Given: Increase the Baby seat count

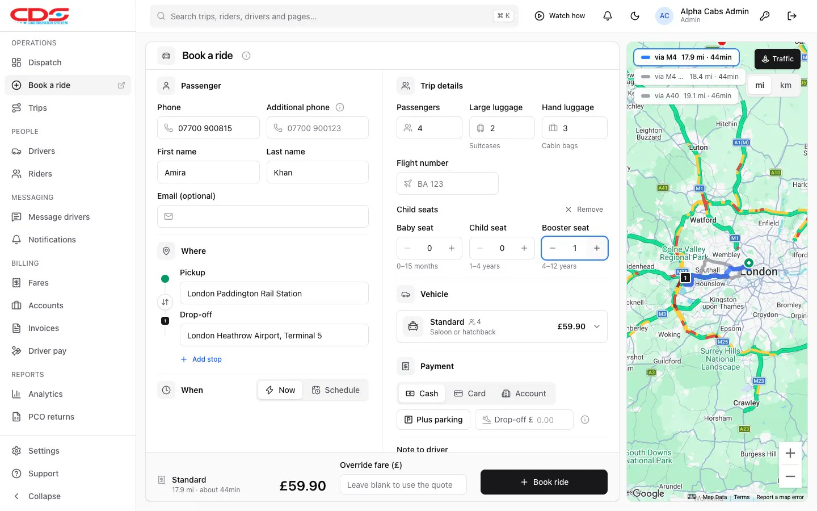Looking at the screenshot, I should [452, 248].
